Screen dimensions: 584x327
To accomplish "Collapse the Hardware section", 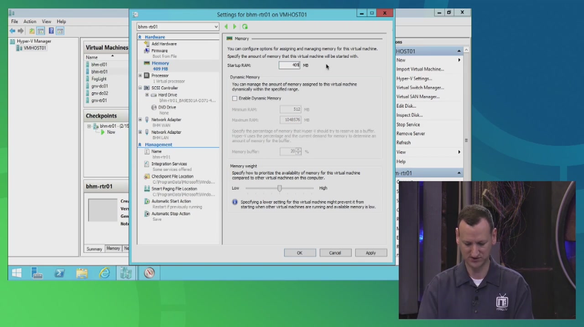I will click(x=140, y=37).
